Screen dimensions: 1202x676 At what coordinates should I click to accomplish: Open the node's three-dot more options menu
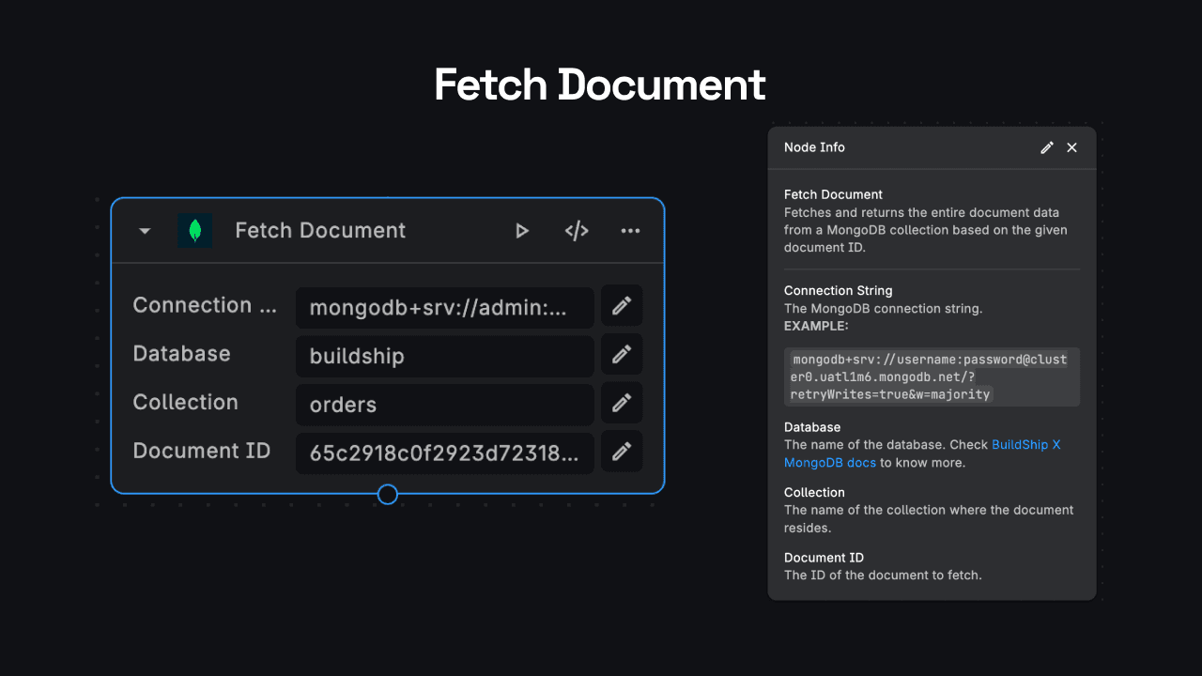tap(630, 231)
